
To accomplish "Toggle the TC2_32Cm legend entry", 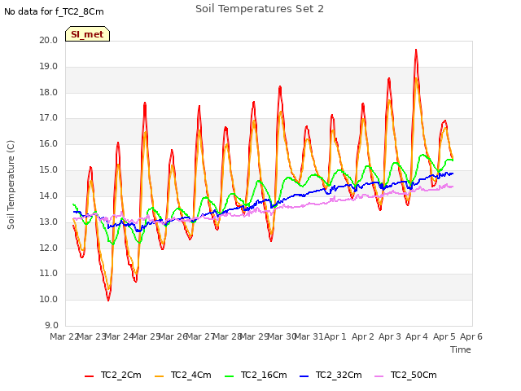I will (x=331, y=376).
